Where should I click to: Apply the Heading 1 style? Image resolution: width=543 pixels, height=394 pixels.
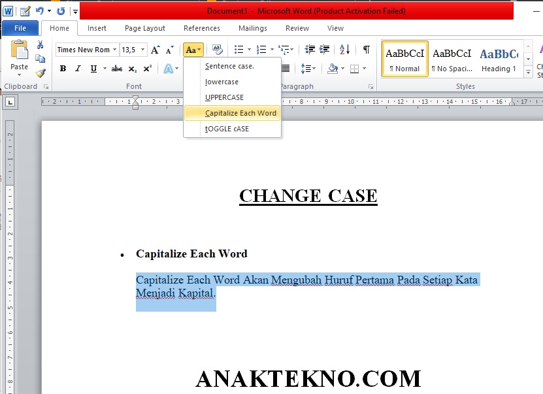pos(499,59)
